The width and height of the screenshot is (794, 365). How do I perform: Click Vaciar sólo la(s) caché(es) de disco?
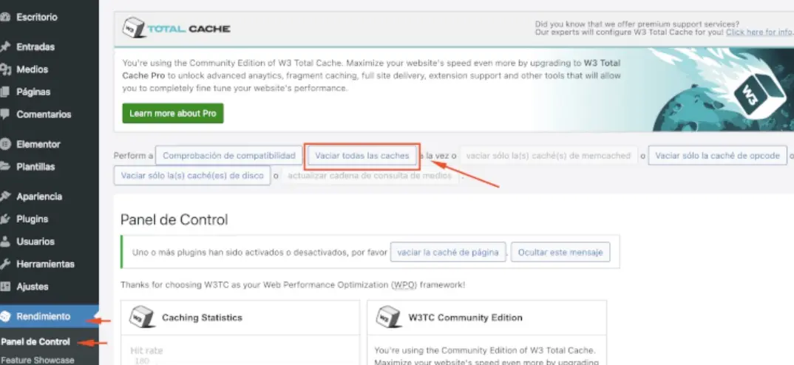192,176
